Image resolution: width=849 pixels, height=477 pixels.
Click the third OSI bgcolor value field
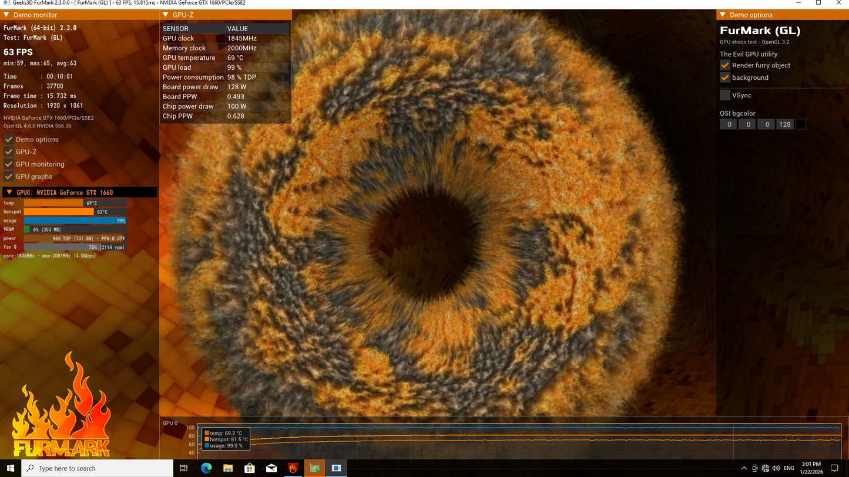766,124
